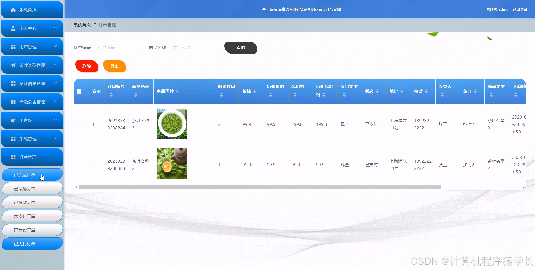
Task: Open the 已取消订单 submenu item
Action: click(x=32, y=189)
